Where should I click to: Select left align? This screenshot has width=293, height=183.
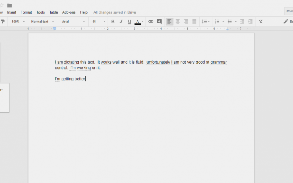pyautogui.click(x=169, y=22)
